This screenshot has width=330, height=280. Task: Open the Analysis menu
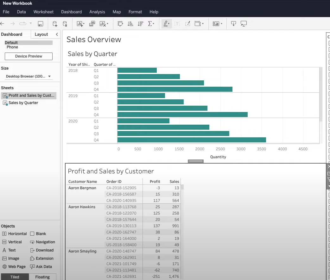(97, 12)
